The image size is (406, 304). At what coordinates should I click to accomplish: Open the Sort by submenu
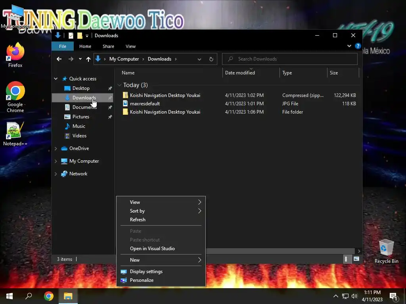pos(161,211)
